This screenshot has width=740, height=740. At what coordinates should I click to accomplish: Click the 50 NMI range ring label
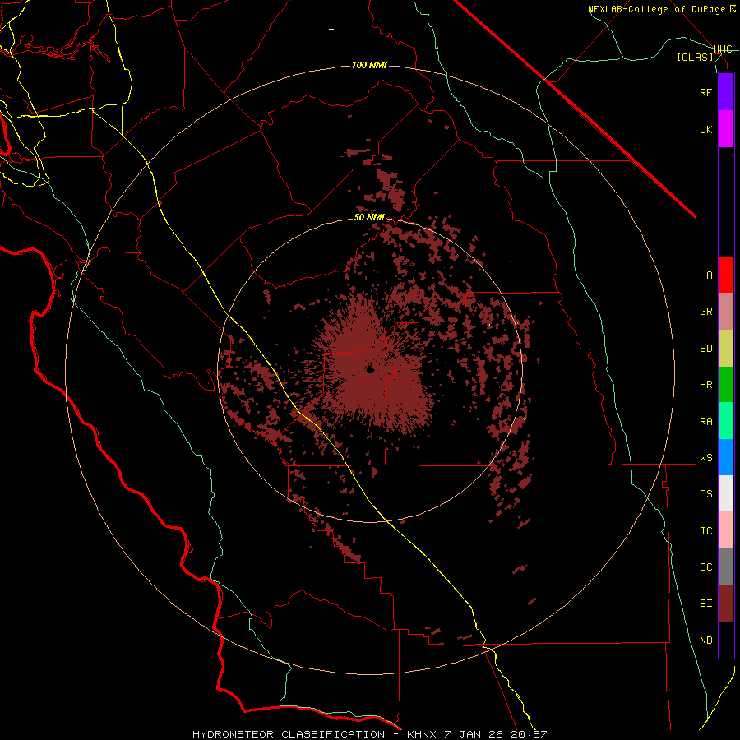click(369, 218)
